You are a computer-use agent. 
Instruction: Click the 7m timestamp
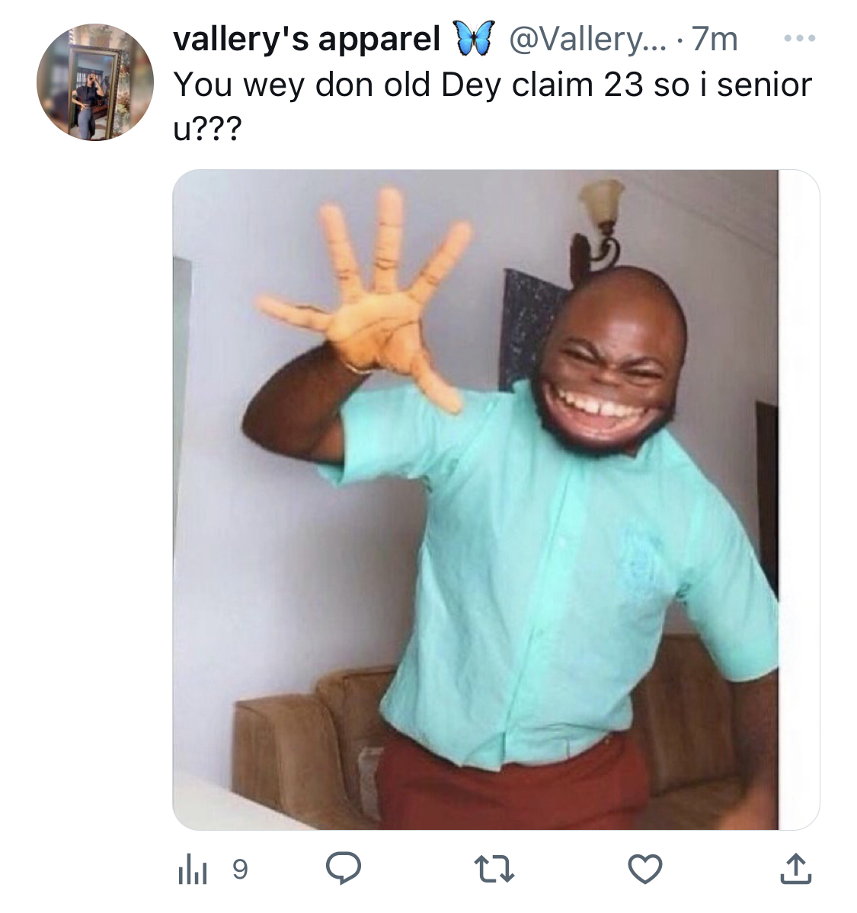(714, 40)
